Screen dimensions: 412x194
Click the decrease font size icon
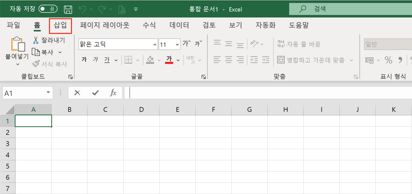198,43
